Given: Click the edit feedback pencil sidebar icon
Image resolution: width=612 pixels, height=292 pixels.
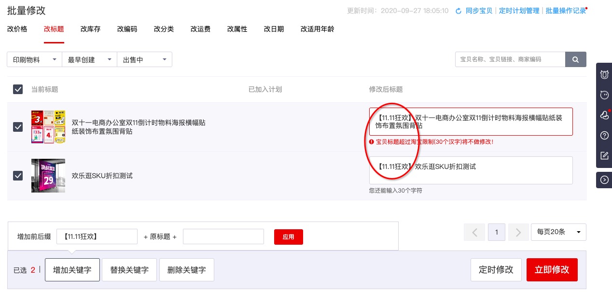Looking at the screenshot, I should 604,155.
